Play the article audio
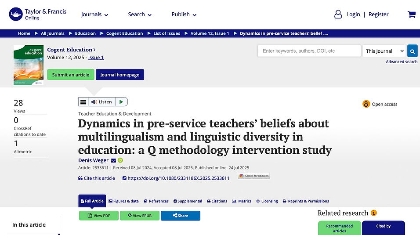Image resolution: width=420 pixels, height=235 pixels. point(122,102)
